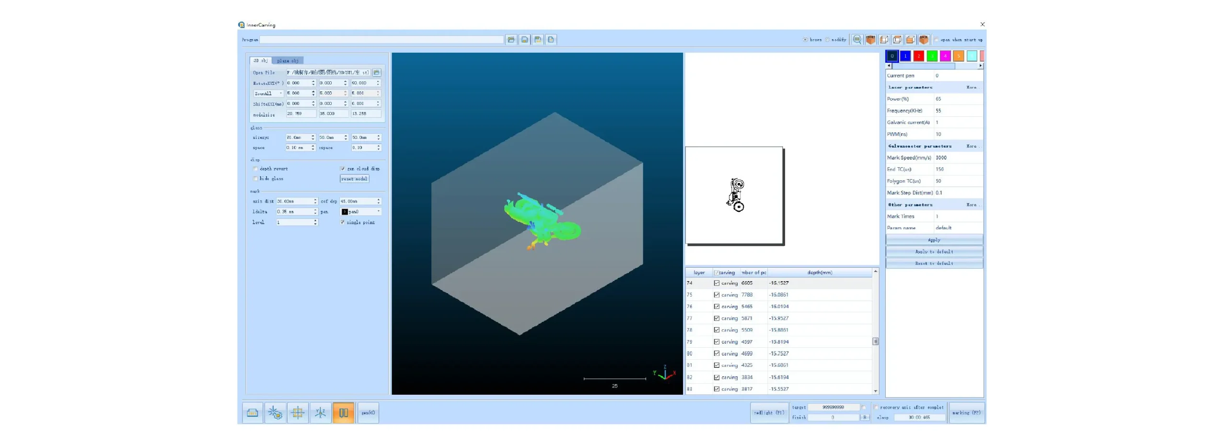Image resolution: width=1227 pixels, height=444 pixels.
Task: Open the ZoomAll dropdown
Action: [x=280, y=93]
